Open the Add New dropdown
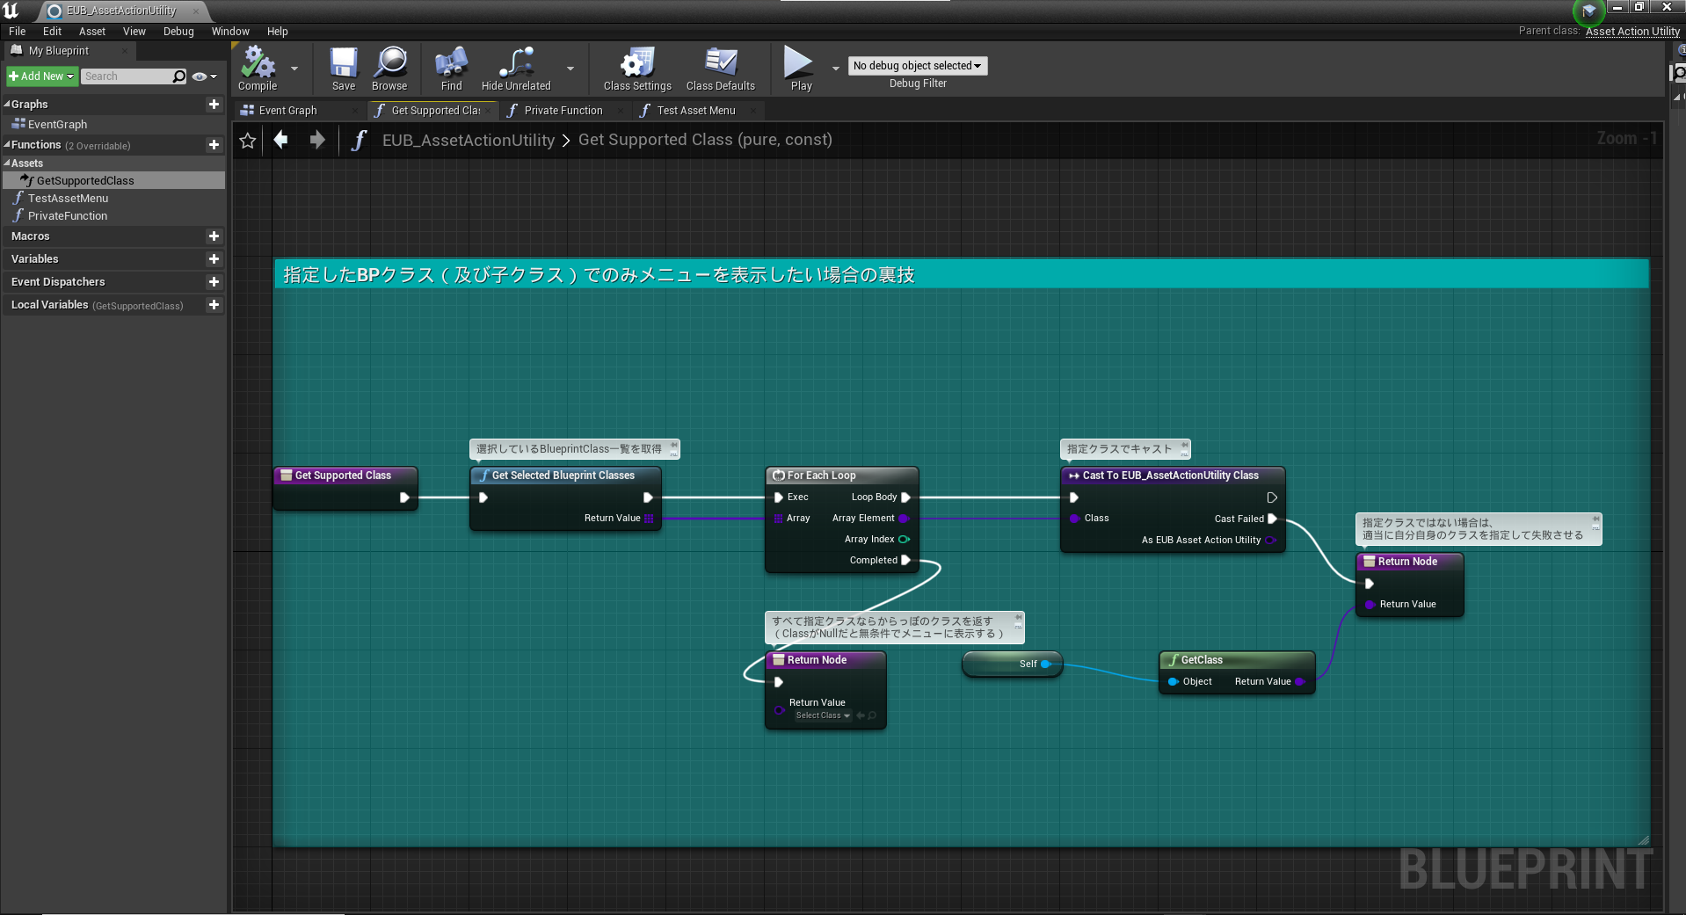Screen dimensions: 1686x915 click(x=41, y=76)
